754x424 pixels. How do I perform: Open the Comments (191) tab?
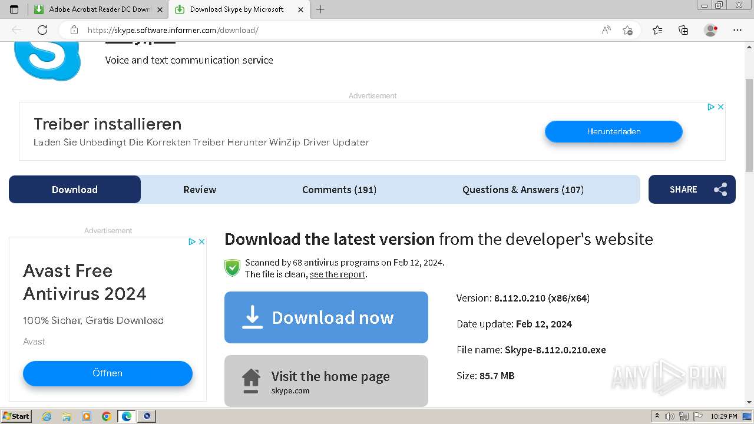[339, 190]
